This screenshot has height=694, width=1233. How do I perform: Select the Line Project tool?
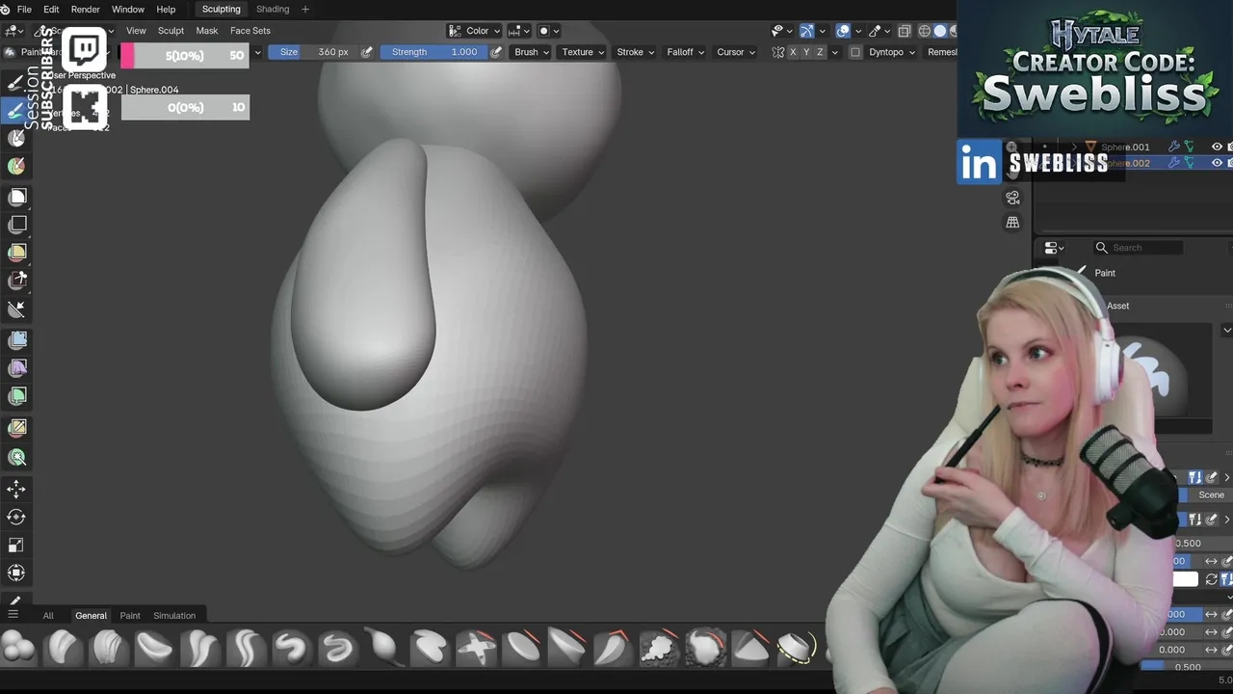pyautogui.click(x=17, y=309)
